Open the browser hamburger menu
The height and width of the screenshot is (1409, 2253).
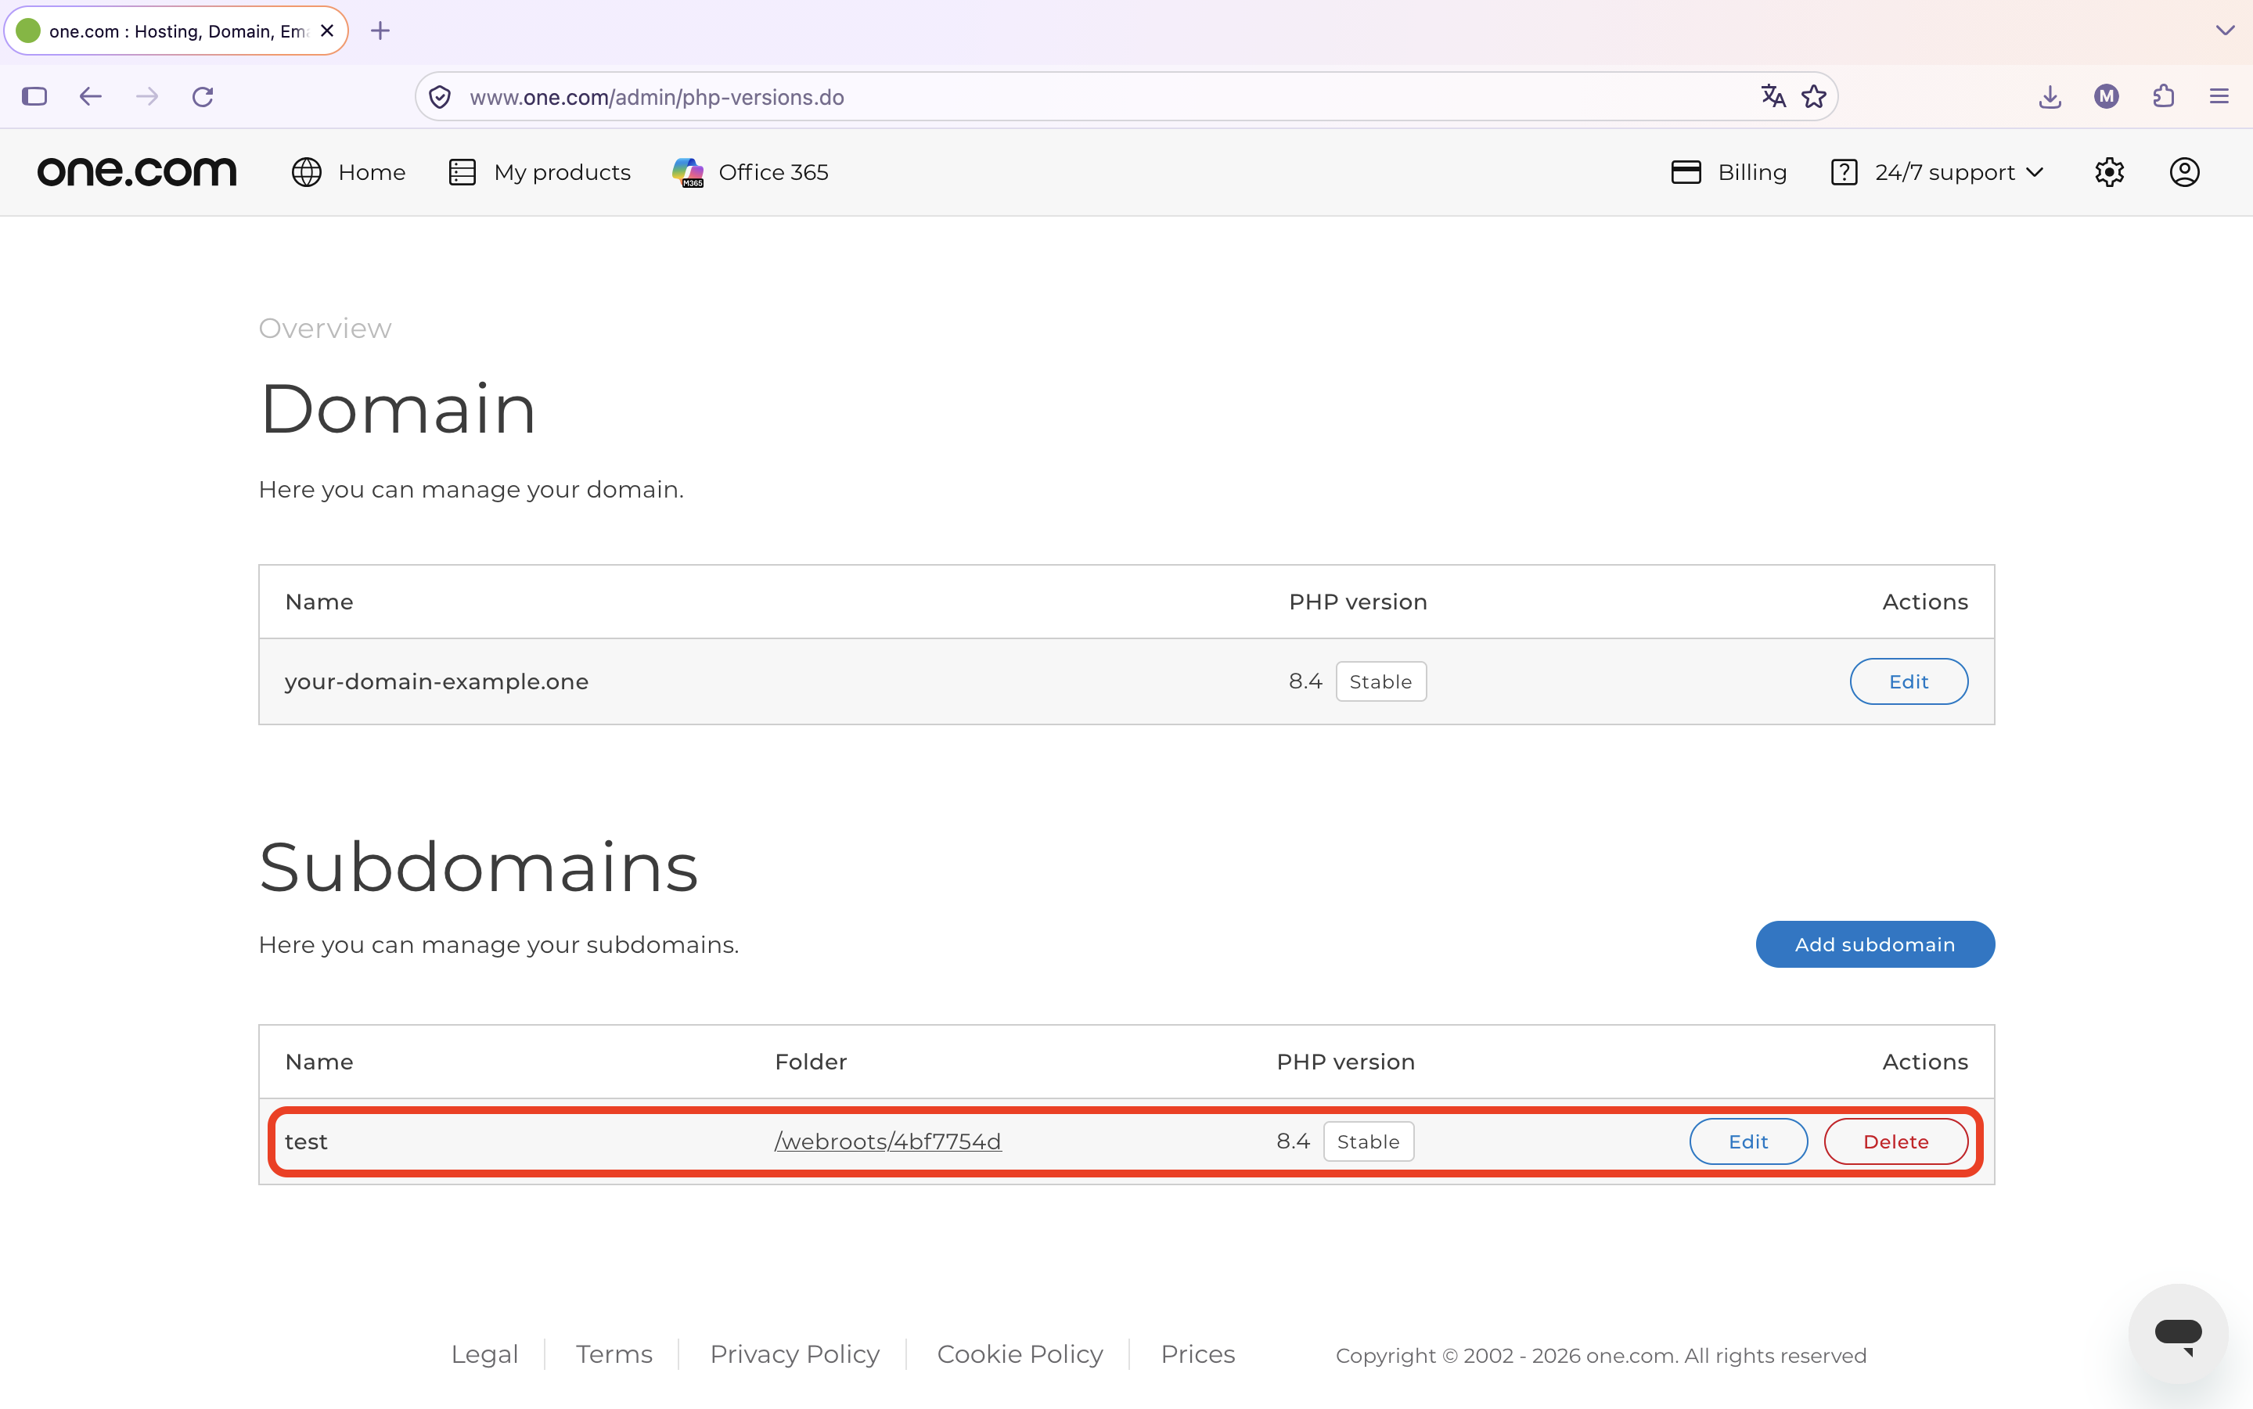pyautogui.click(x=2219, y=96)
